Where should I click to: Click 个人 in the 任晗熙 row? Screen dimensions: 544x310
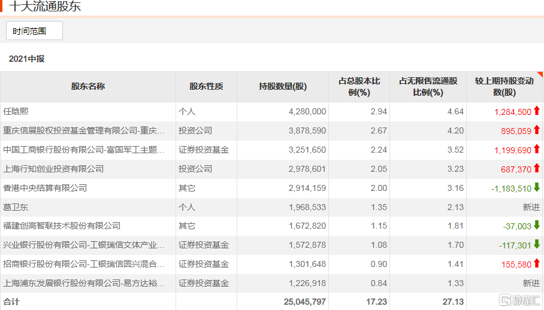(187, 111)
